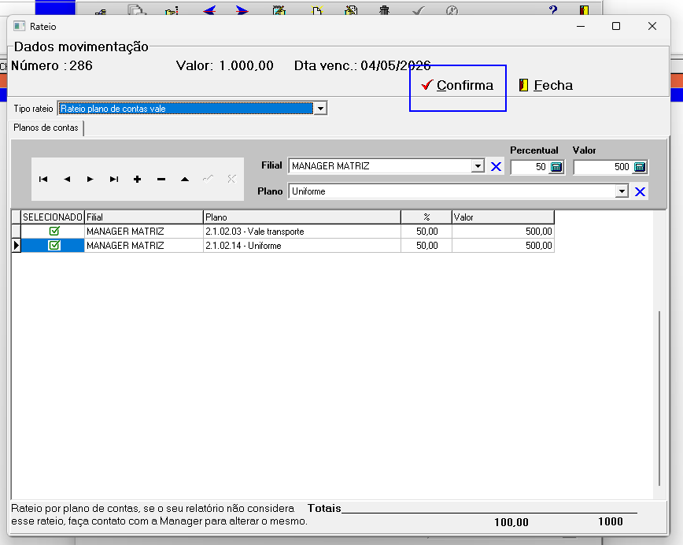Screen dimensions: 683x545
Task: Click Fecha button
Action: pos(546,86)
